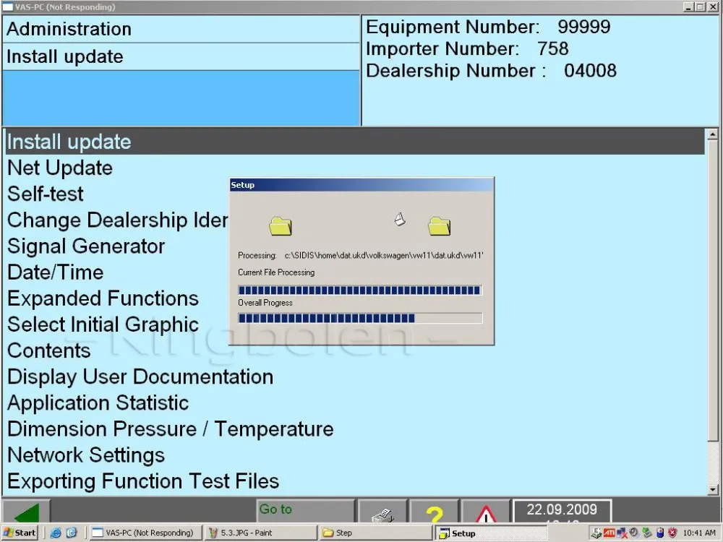Click the printer icon button
The width and height of the screenshot is (723, 542).
(382, 512)
